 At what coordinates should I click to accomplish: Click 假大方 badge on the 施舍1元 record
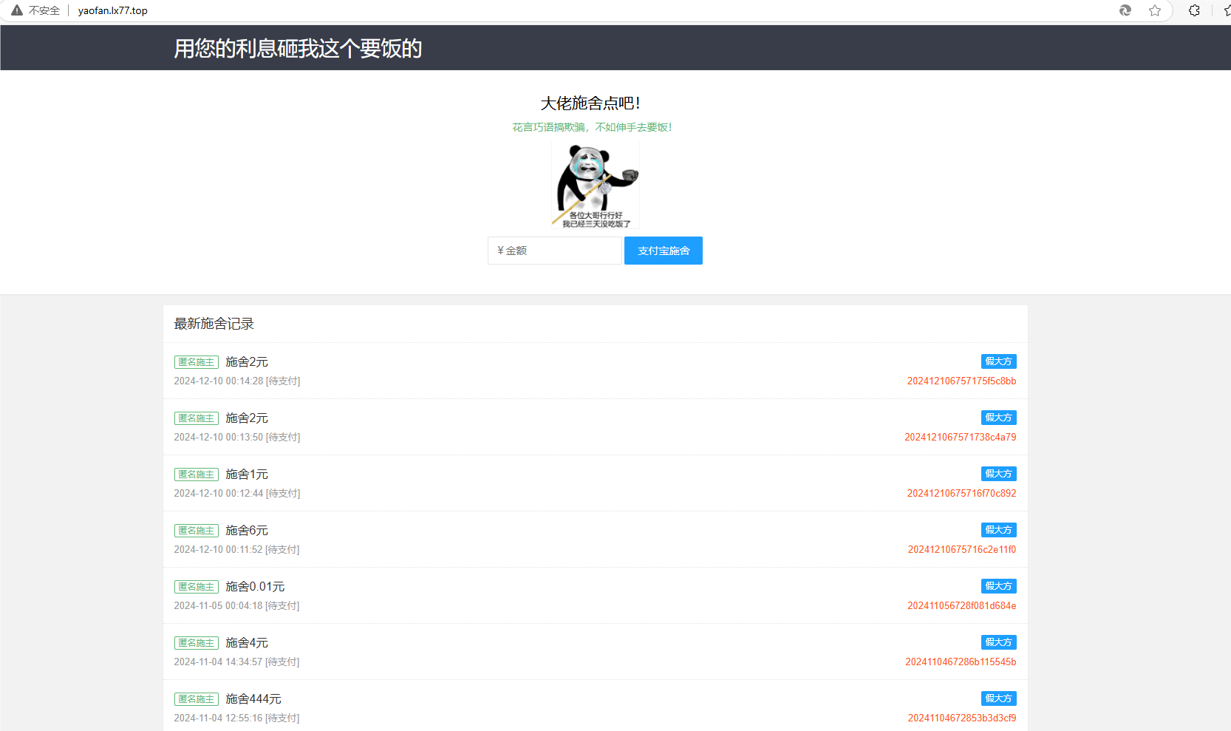coord(999,474)
